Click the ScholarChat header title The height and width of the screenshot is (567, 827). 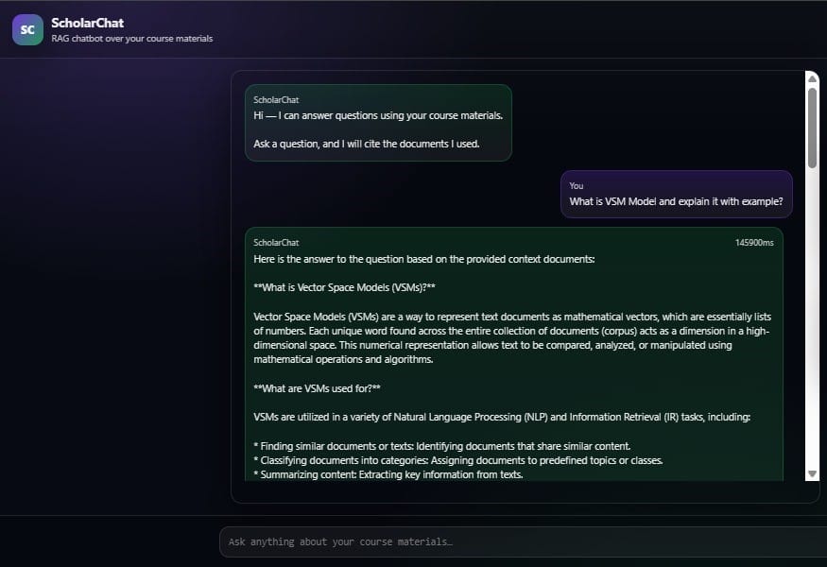(87, 23)
